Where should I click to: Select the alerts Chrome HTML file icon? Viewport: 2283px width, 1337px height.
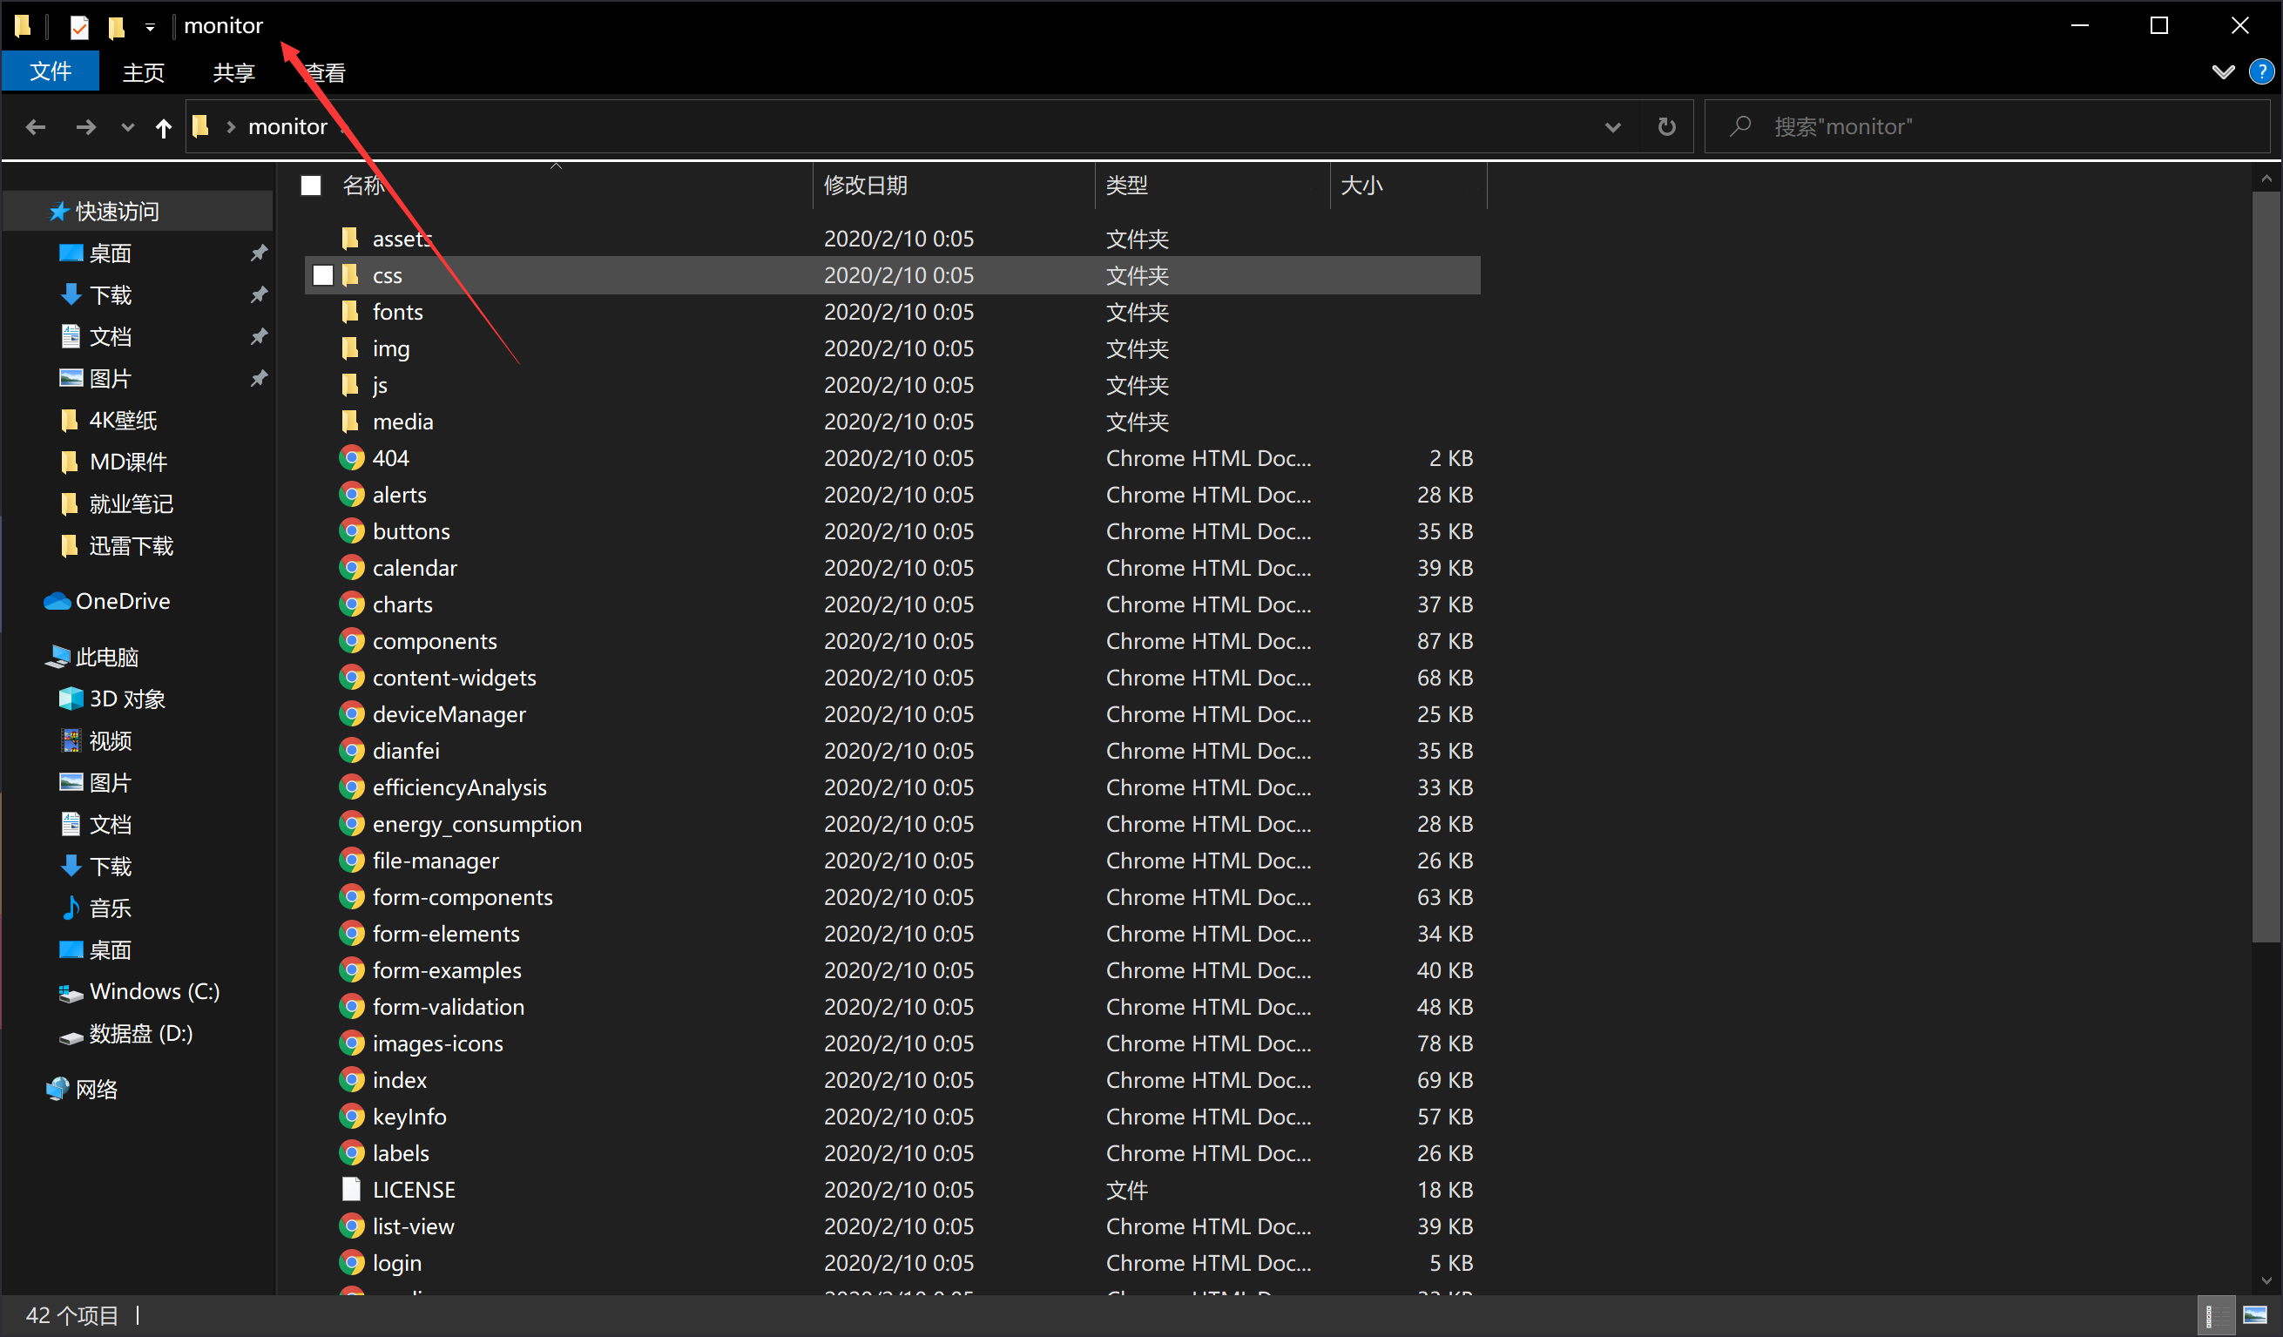pyautogui.click(x=352, y=495)
